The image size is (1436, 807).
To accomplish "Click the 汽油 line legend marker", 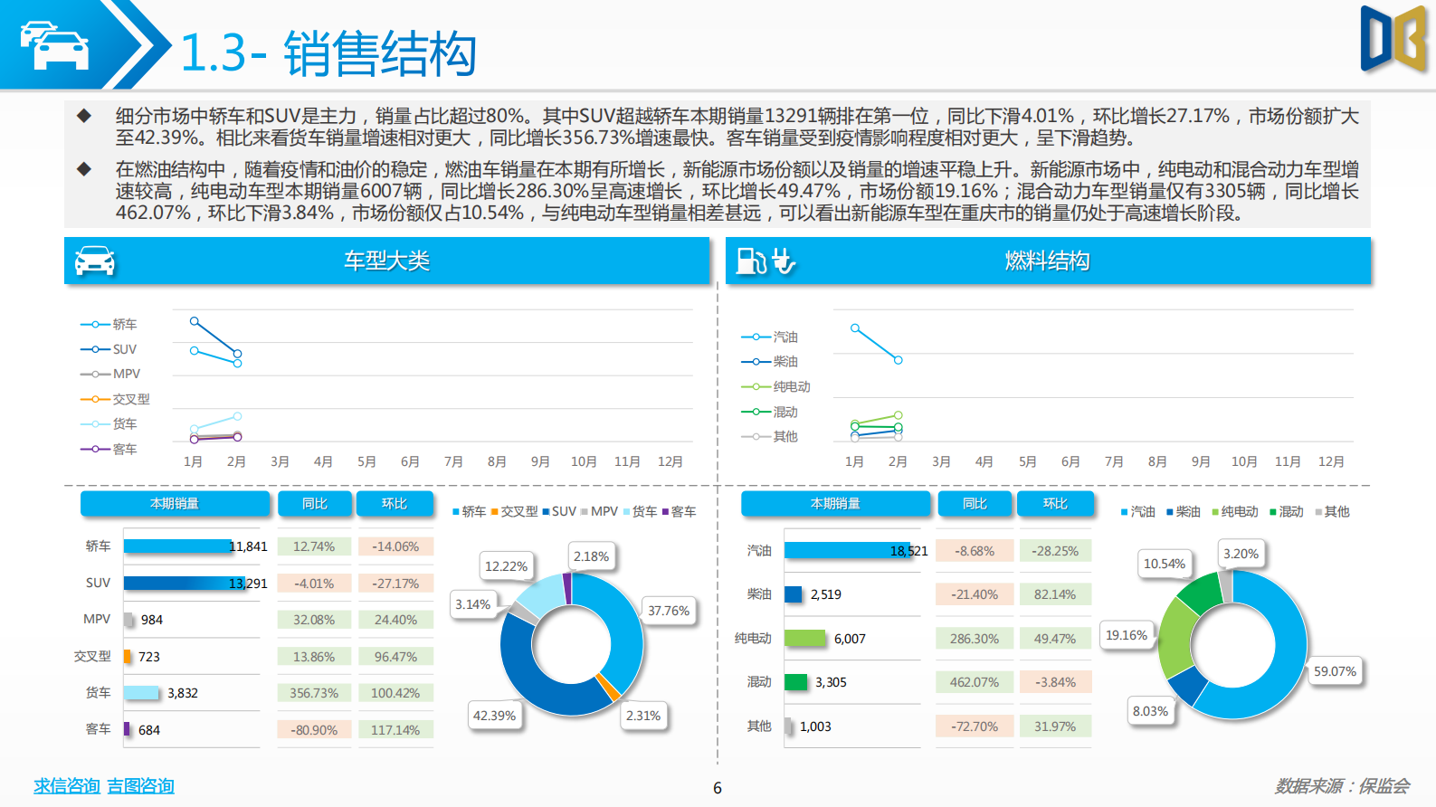I will tap(756, 337).
